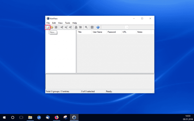The width and height of the screenshot is (194, 121).
Task: Click the Password column header
Action: tap(113, 32)
